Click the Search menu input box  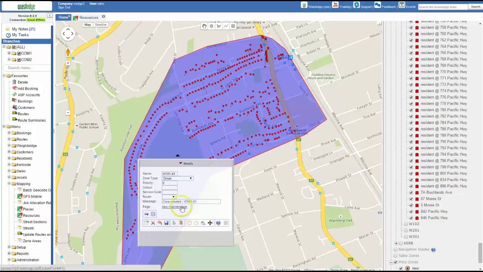[x=27, y=68]
